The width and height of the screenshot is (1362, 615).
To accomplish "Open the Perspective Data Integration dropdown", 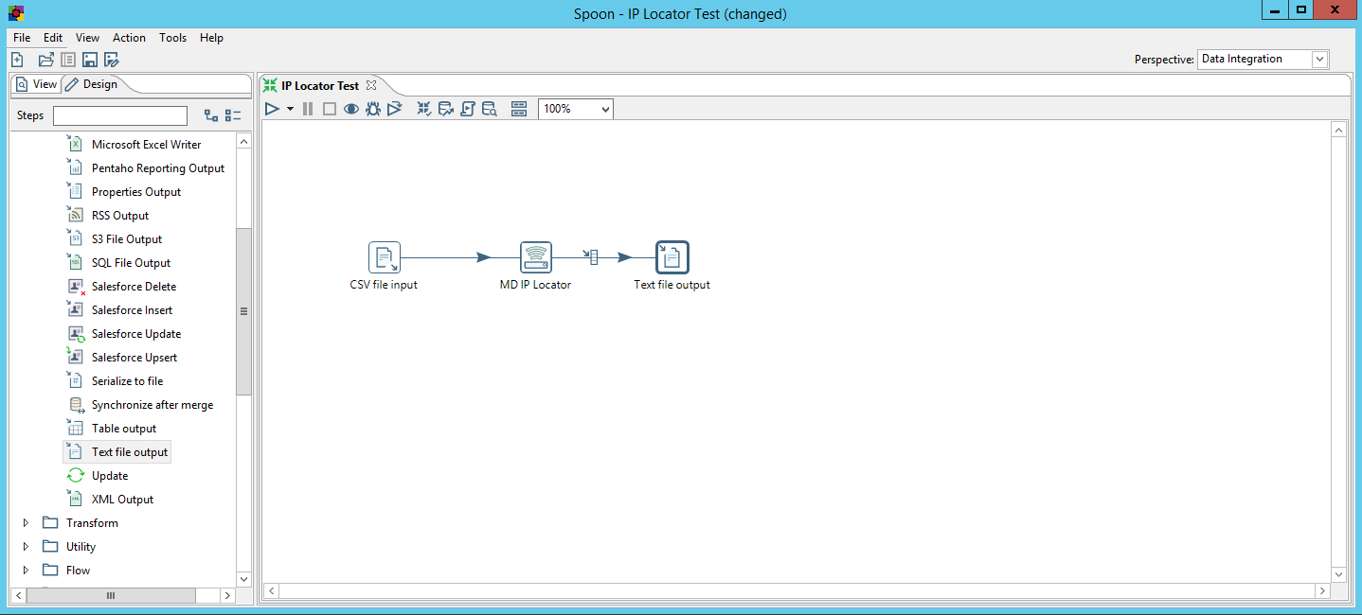I will pyautogui.click(x=1263, y=59).
